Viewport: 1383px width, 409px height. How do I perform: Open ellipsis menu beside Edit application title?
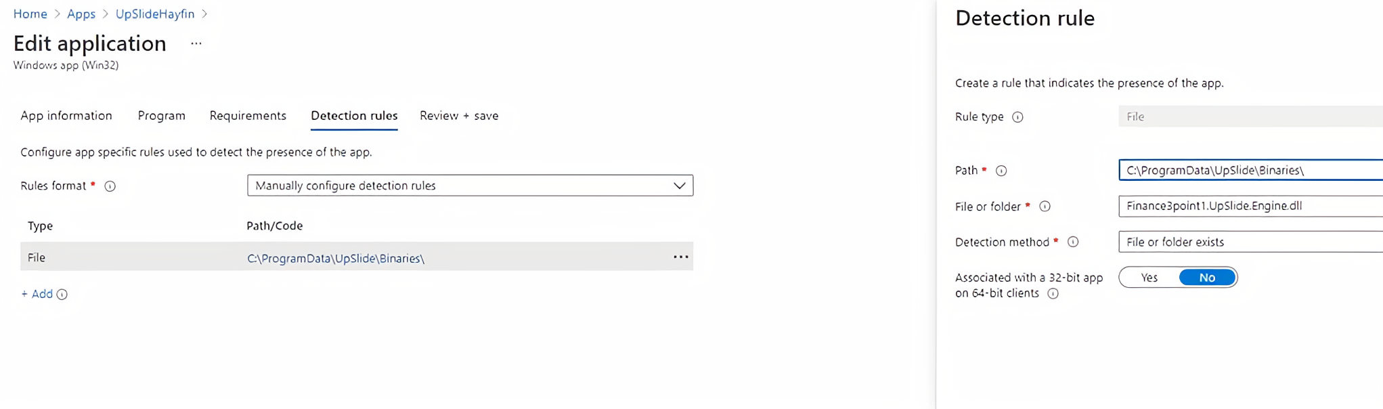coord(196,44)
